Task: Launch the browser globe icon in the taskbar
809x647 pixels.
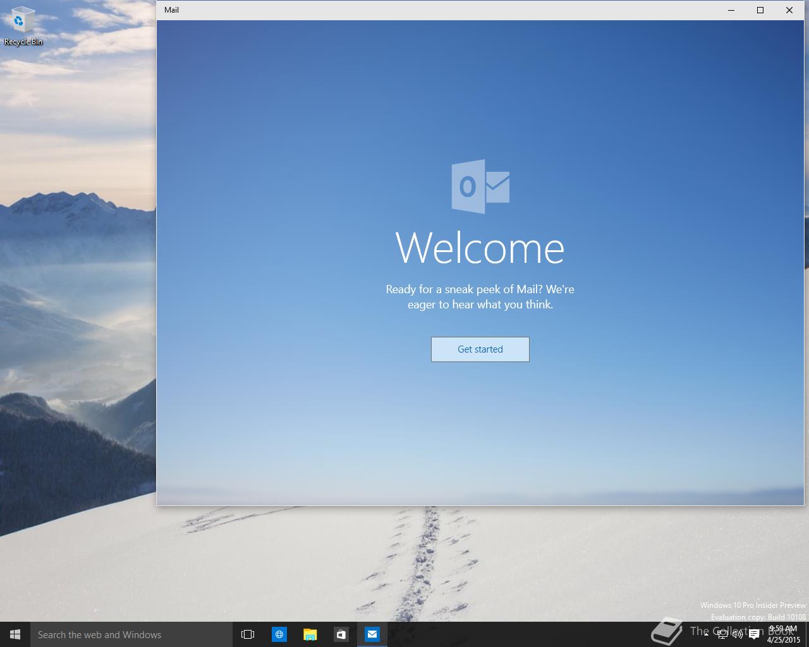Action: coord(279,634)
